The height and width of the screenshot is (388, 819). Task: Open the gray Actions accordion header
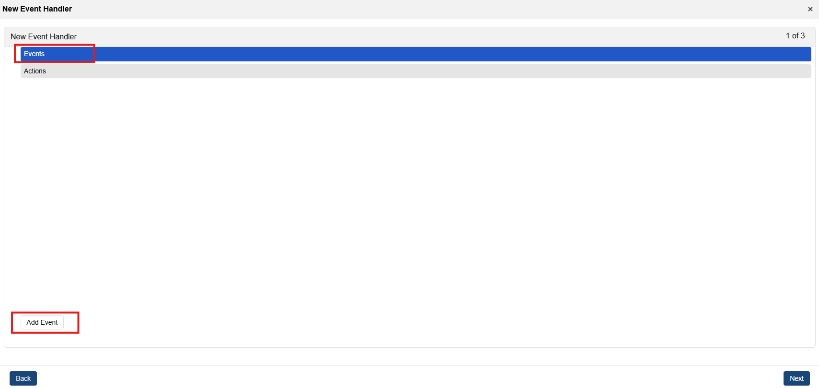(415, 71)
